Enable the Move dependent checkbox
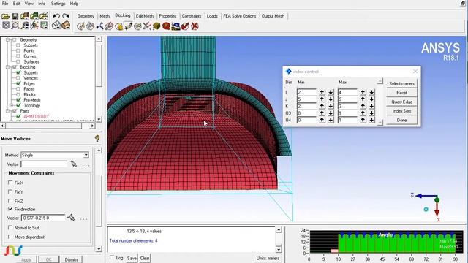 point(10,237)
